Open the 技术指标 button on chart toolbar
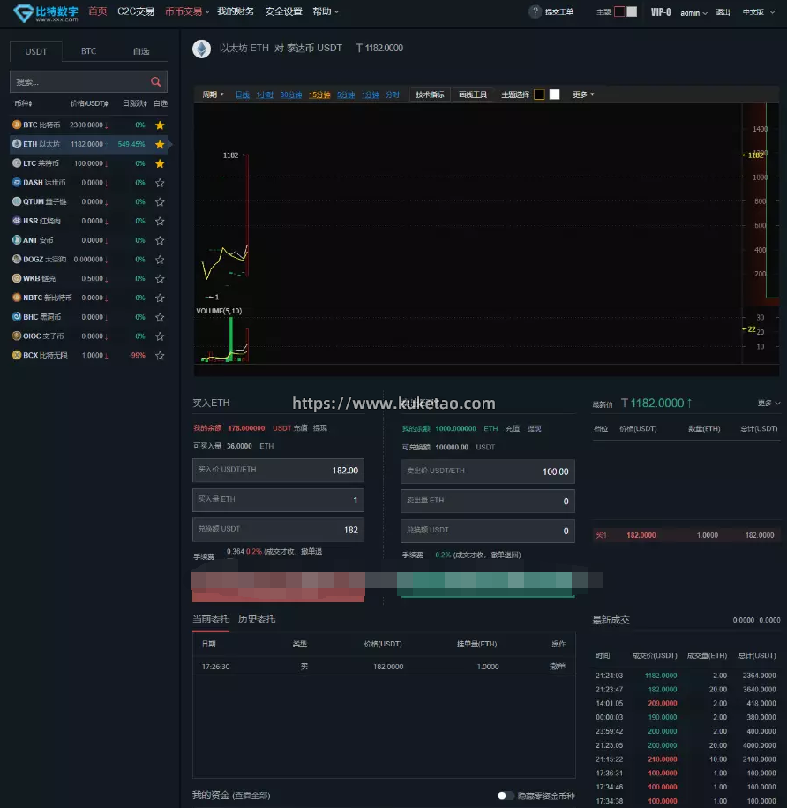 (431, 94)
